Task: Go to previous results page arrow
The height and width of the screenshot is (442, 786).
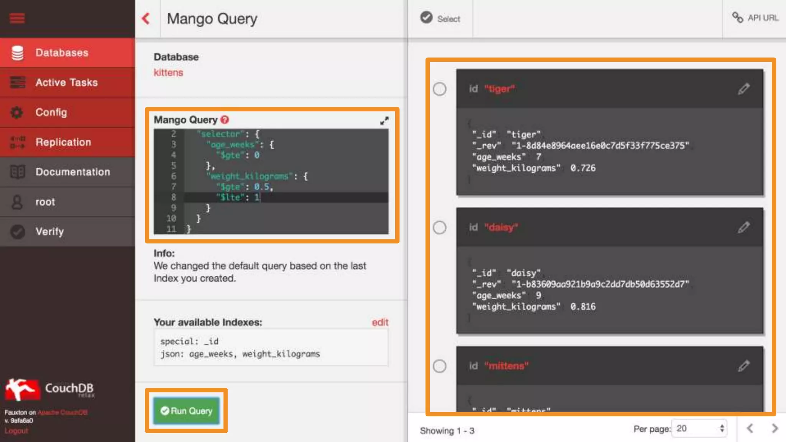Action: pyautogui.click(x=750, y=429)
